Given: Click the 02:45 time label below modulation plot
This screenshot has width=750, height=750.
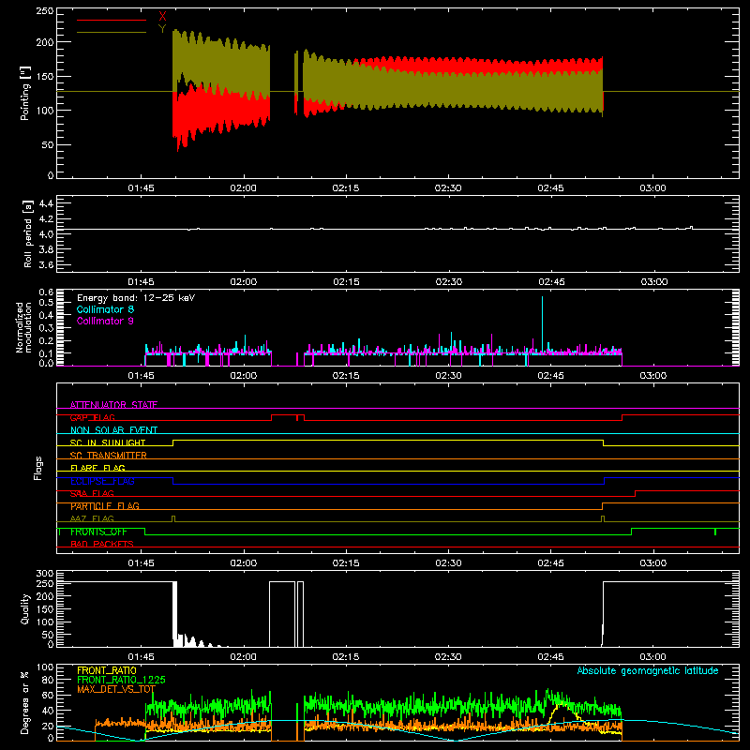Looking at the screenshot, I should [550, 376].
